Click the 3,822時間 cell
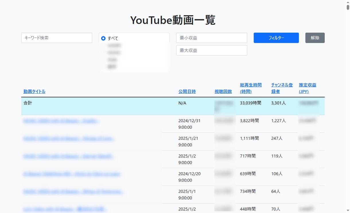This screenshot has height=213, width=350. pyautogui.click(x=249, y=121)
